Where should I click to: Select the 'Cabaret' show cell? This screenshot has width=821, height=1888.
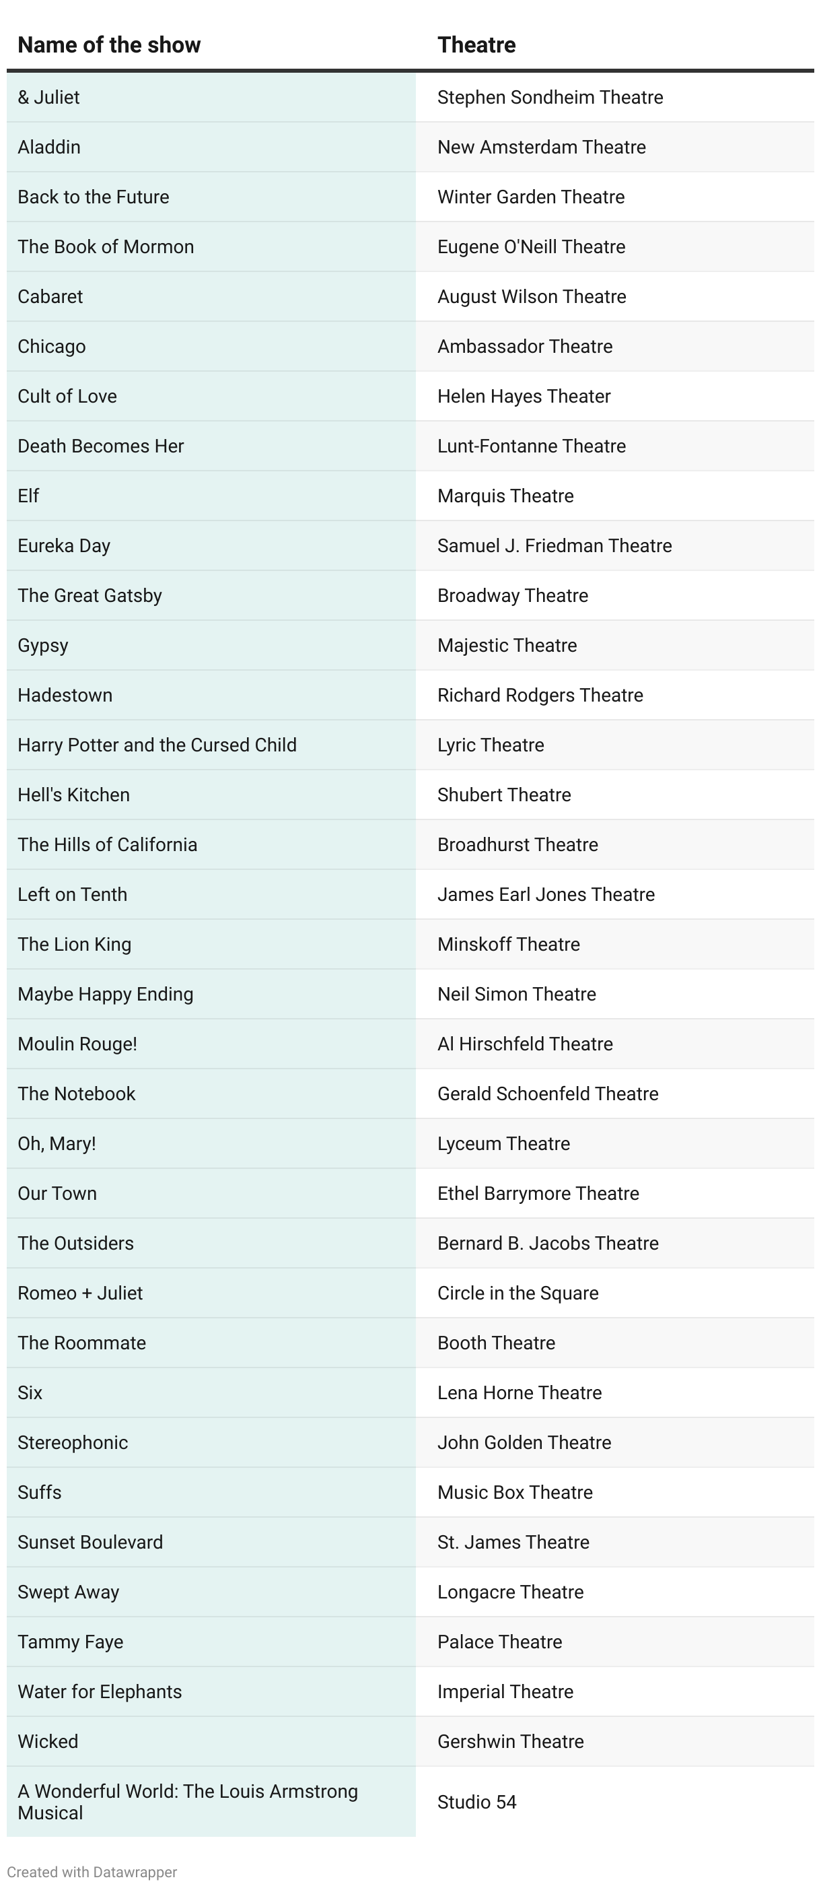tap(50, 297)
